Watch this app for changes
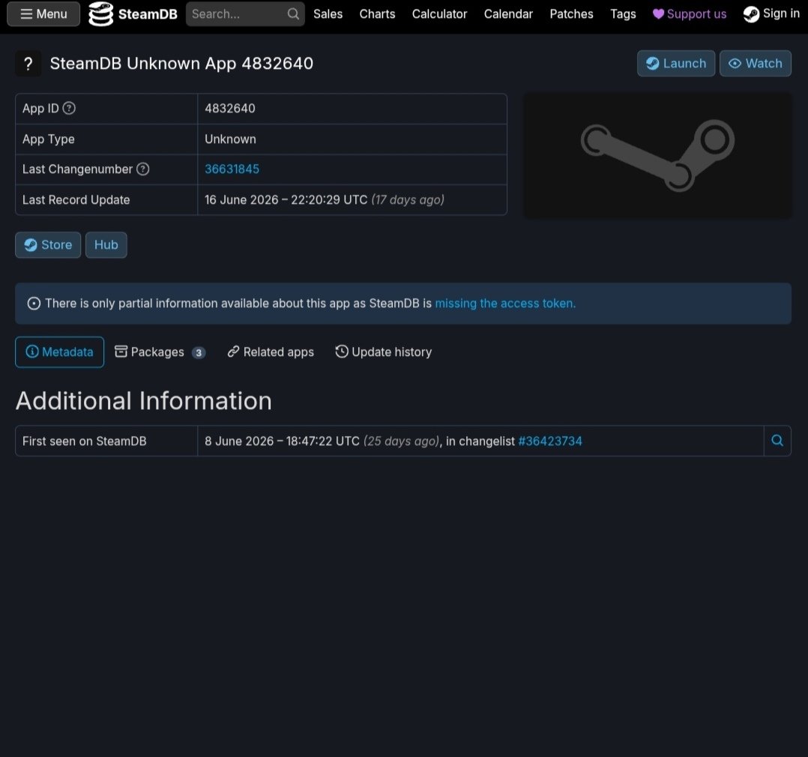Screen dimensions: 808x757 click(x=755, y=64)
